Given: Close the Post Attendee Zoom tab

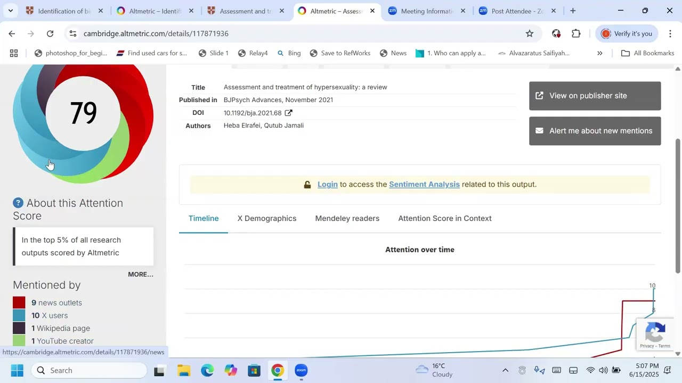Looking at the screenshot, I should 554,11.
